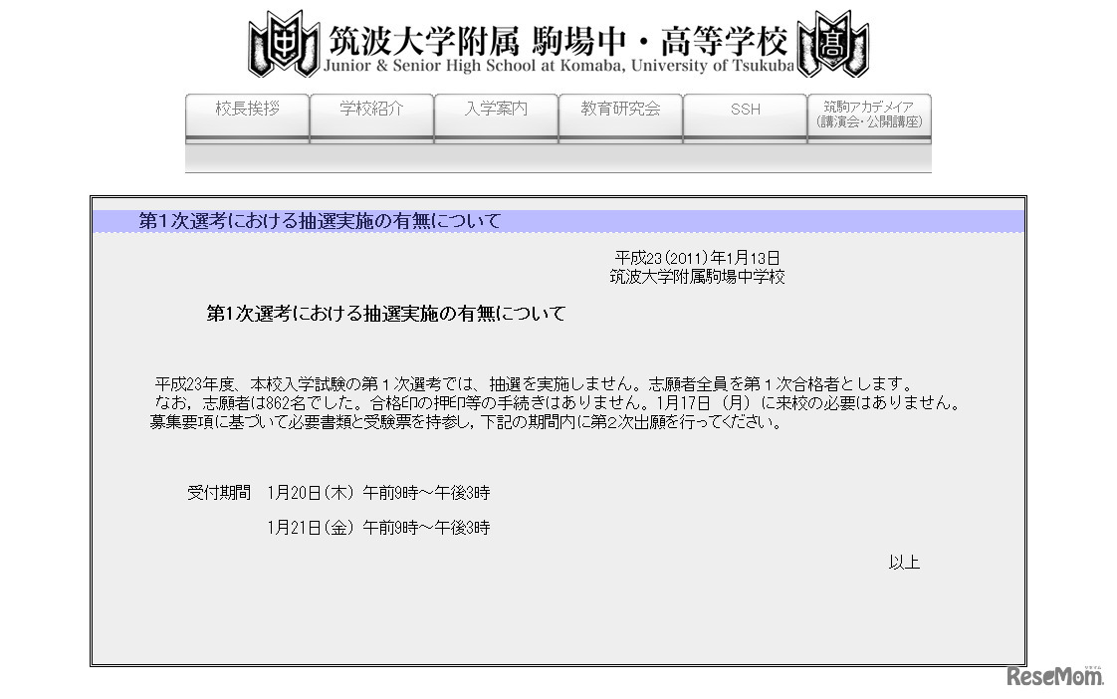The image size is (1117, 699).
Task: Open the 学校紹介 navigation tab
Action: 371,112
